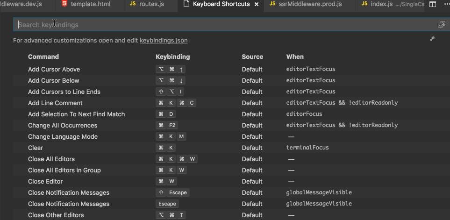
Task: Toggle the record keys icon in the search box
Action: [x=441, y=25]
